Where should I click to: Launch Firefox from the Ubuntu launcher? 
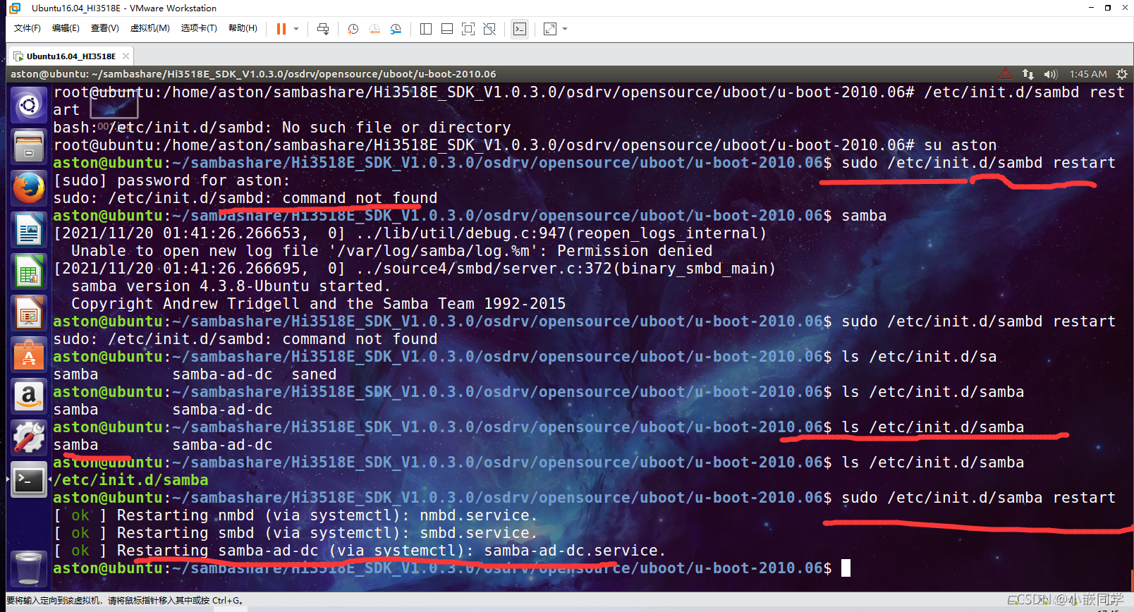29,188
